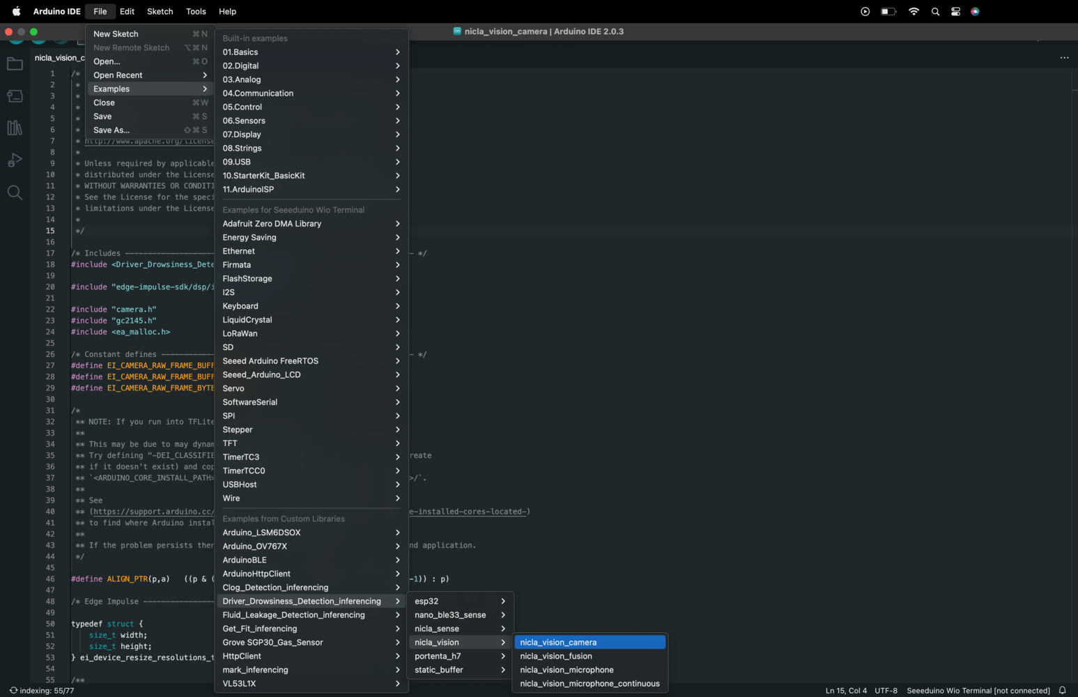Open the Library Manager sidebar icon
The image size is (1078, 697).
point(15,128)
